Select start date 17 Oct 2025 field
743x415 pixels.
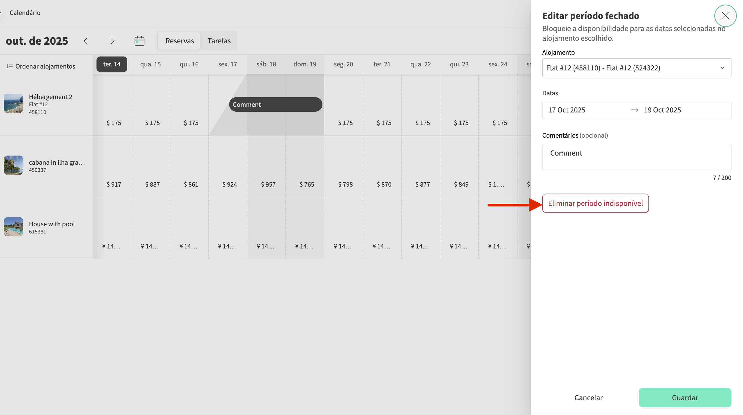(x=566, y=110)
